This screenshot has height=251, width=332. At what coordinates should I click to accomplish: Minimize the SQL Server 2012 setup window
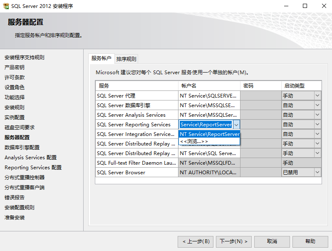click(x=286, y=6)
